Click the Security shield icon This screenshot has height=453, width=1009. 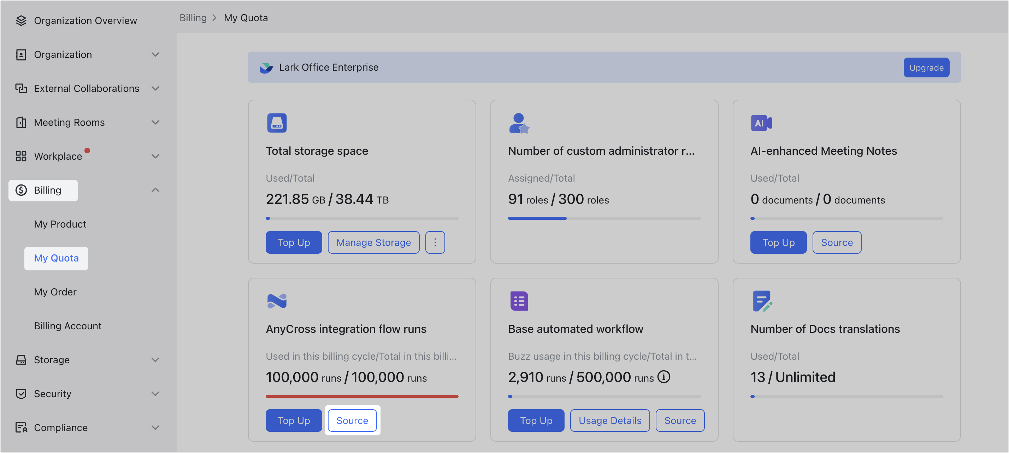21,393
